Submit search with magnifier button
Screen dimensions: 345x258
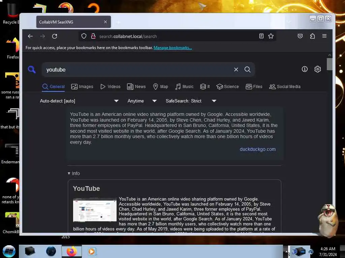pyautogui.click(x=248, y=70)
